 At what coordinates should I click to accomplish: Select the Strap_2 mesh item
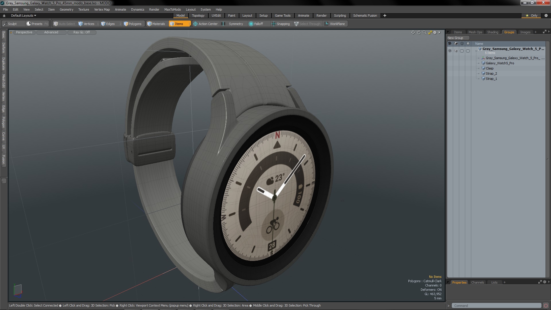click(491, 73)
